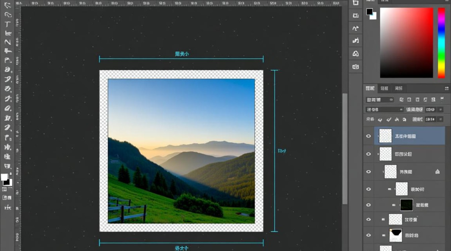Open the layer filter kind dropdown

380,100
